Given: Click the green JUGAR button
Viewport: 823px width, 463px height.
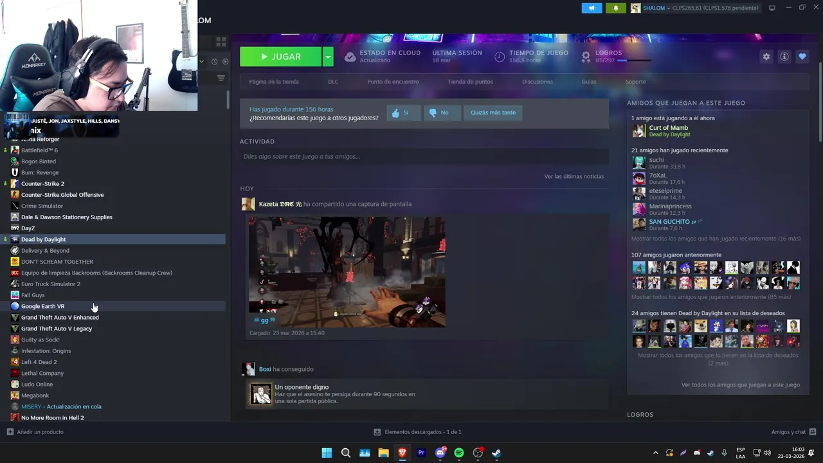Looking at the screenshot, I should click(280, 57).
